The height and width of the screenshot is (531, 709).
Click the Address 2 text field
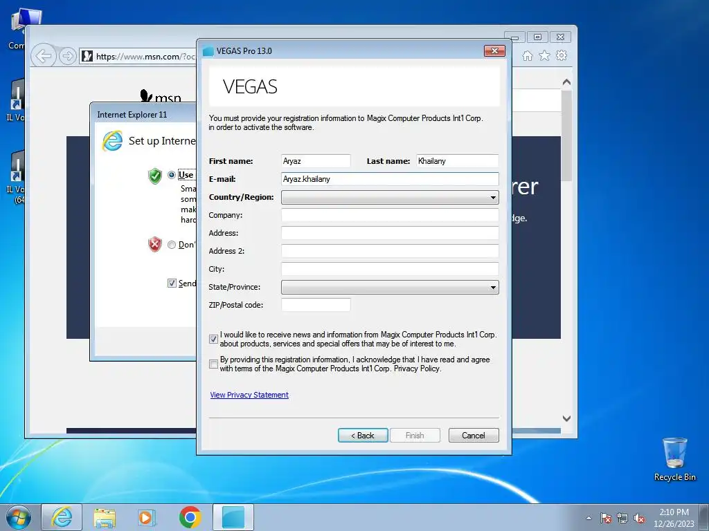pyautogui.click(x=390, y=251)
